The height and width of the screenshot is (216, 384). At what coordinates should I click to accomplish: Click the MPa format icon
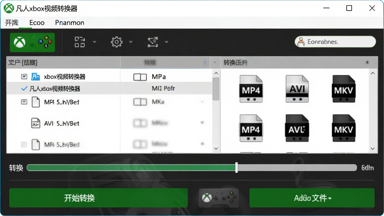140,77
